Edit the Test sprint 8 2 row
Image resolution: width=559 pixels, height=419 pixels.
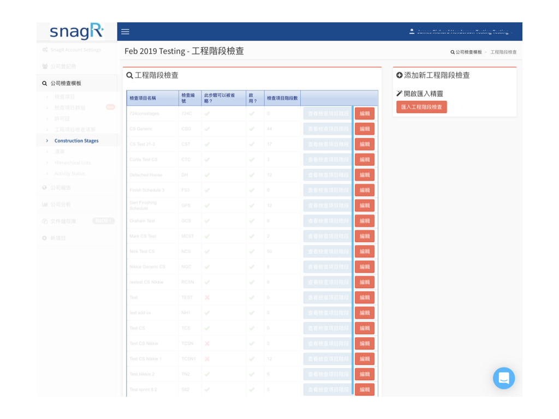[364, 390]
